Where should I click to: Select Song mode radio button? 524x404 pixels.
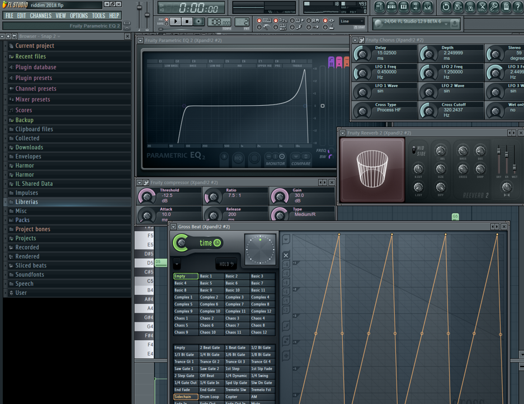pos(167,24)
